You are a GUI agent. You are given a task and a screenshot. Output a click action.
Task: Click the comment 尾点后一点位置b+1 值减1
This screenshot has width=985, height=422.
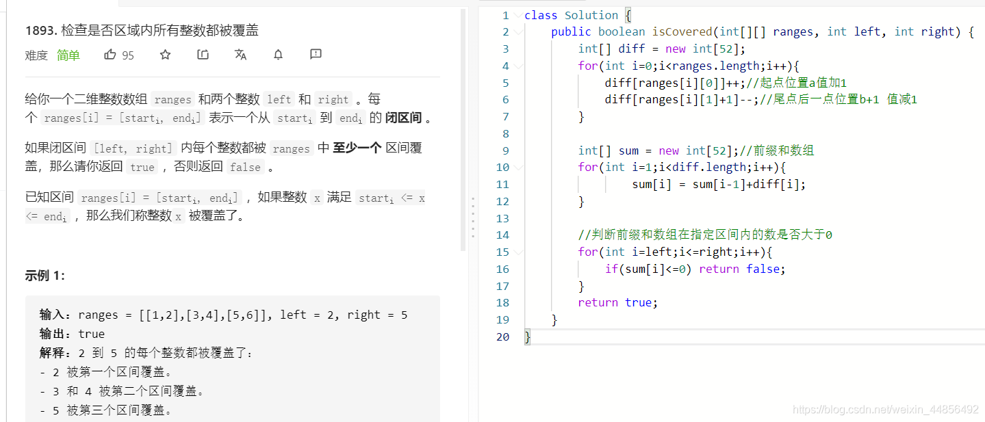tap(839, 100)
